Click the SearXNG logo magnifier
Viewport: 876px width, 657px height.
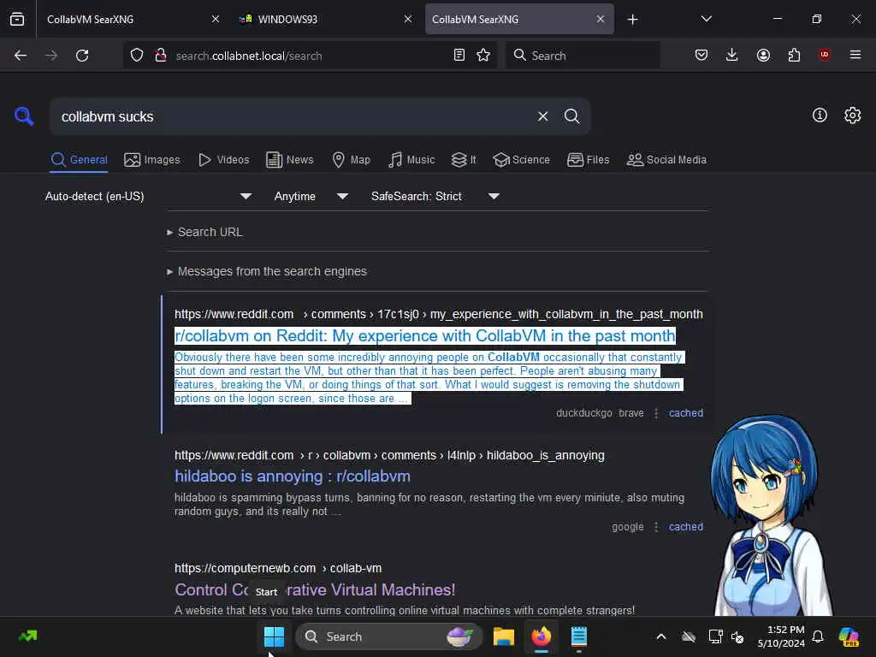pos(24,116)
